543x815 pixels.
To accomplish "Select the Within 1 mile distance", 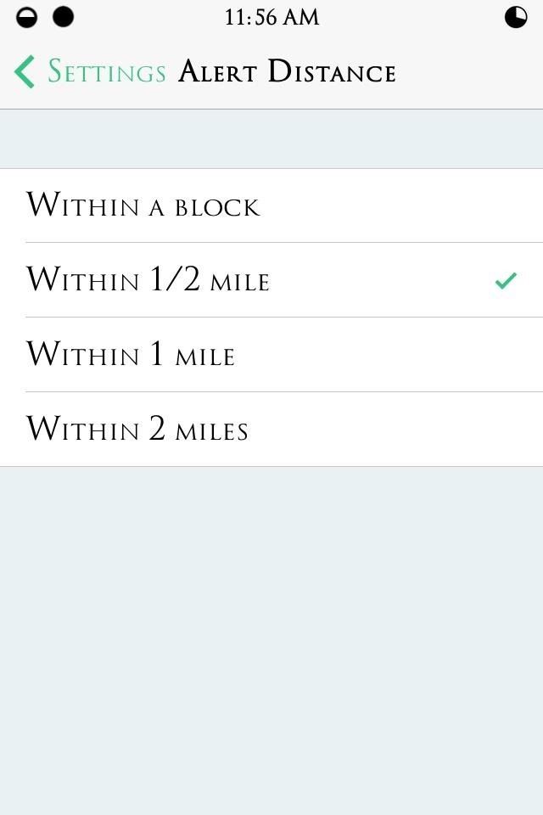I will tap(131, 355).
